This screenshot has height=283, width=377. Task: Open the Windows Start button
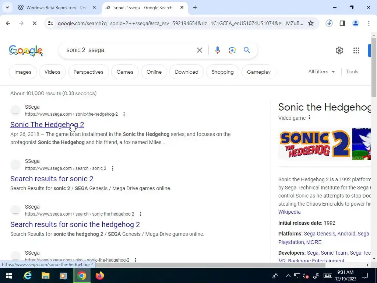9,276
